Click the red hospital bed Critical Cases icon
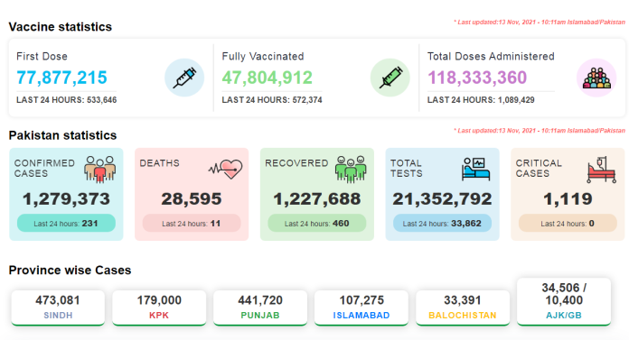This screenshot has width=629, height=340. (x=601, y=170)
